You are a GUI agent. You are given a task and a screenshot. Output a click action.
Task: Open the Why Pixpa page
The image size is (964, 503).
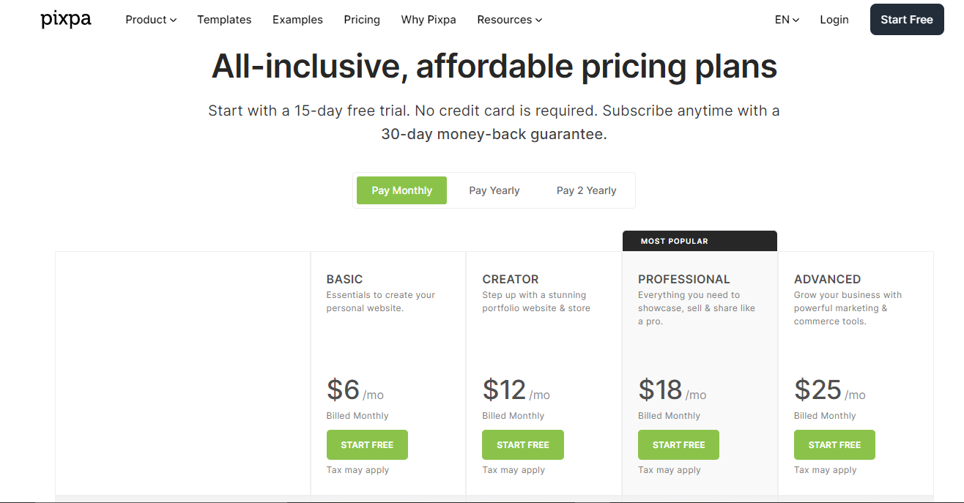(429, 20)
